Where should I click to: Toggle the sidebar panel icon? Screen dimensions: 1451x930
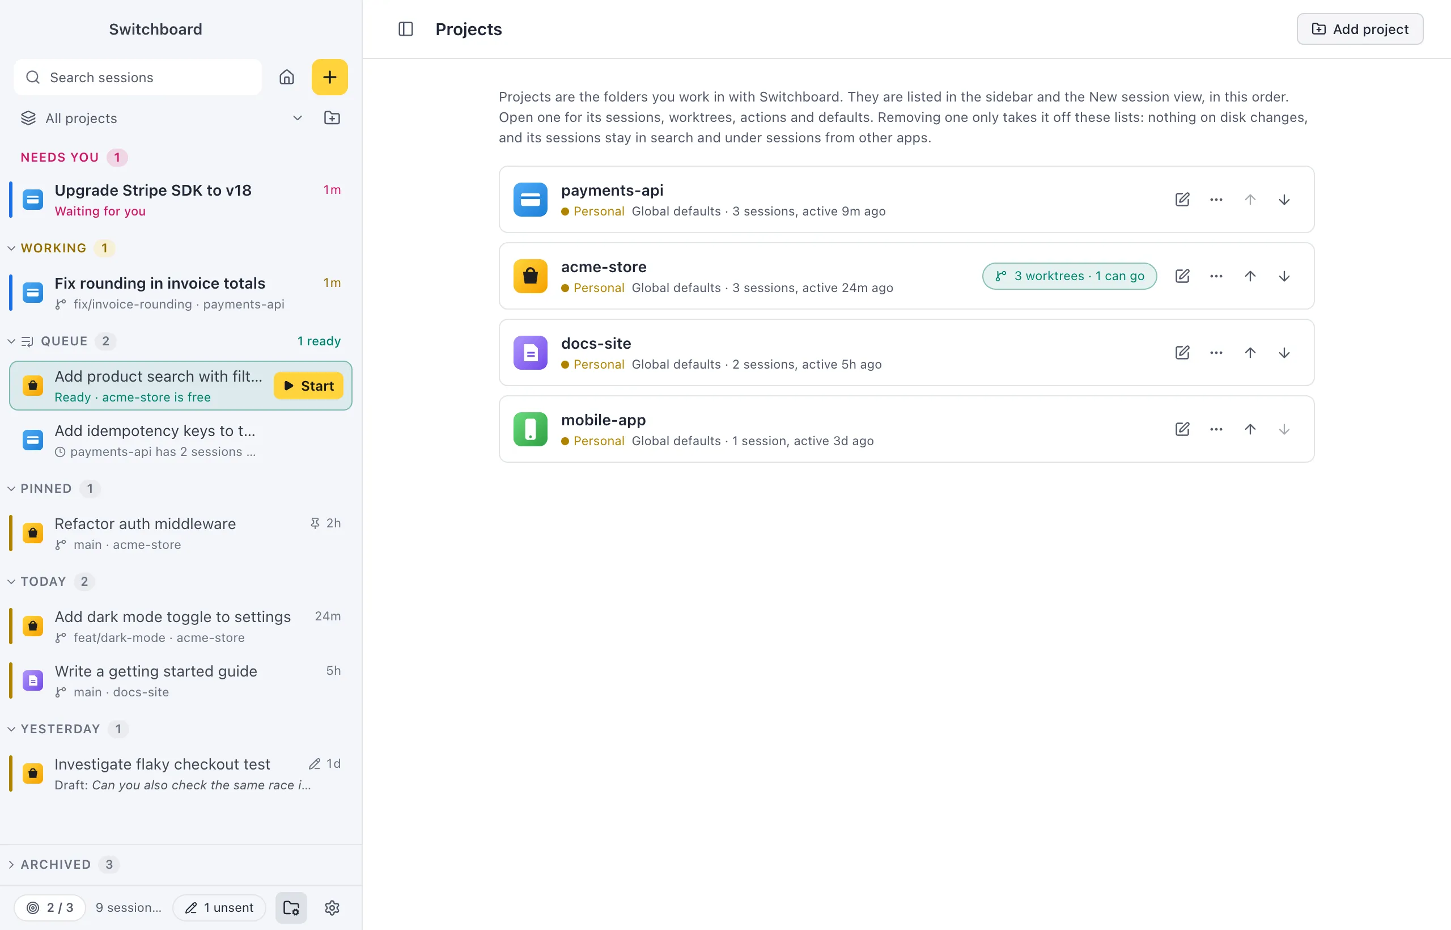pyautogui.click(x=406, y=29)
